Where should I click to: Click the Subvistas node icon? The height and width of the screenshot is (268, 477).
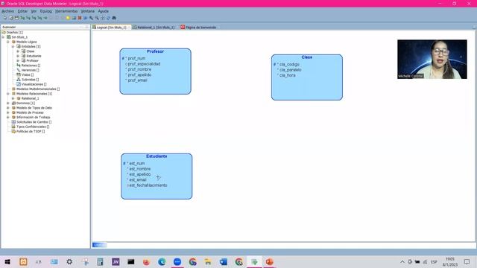click(19, 80)
